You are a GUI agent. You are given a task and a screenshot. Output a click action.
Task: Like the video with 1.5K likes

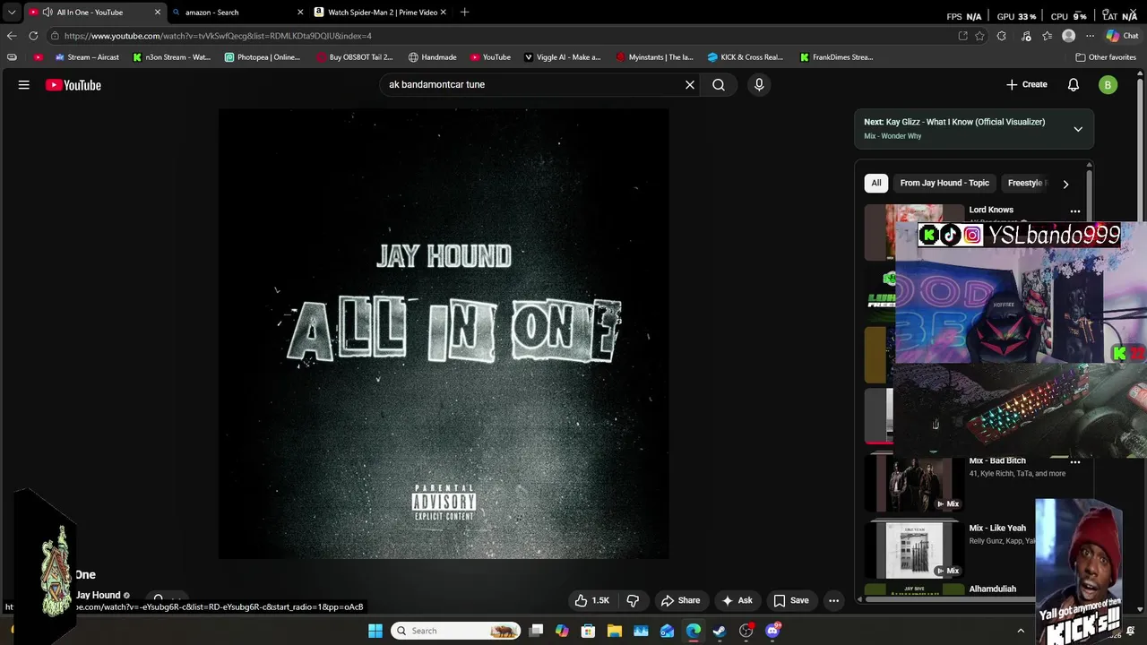[x=591, y=600]
